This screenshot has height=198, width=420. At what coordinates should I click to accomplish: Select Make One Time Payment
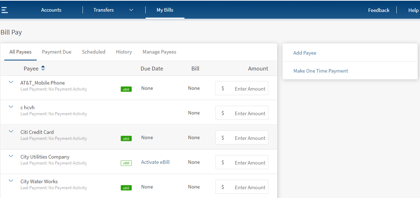click(x=321, y=71)
